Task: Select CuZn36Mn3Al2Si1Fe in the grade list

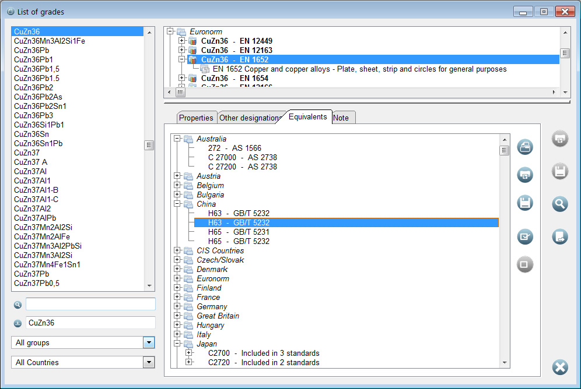Action: (78, 41)
